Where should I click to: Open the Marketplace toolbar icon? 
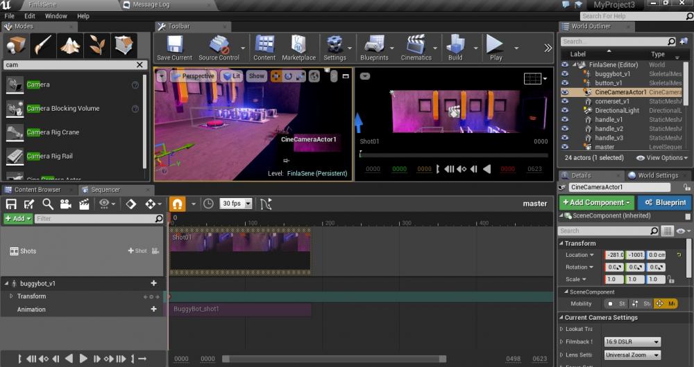click(298, 48)
